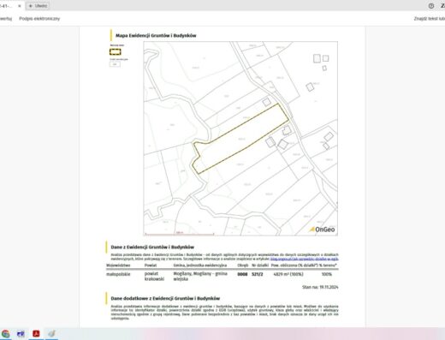Click the Dane dodatkowe z Ewidencji heading
Image resolution: width=445 pixels, height=340 pixels.
165,298
